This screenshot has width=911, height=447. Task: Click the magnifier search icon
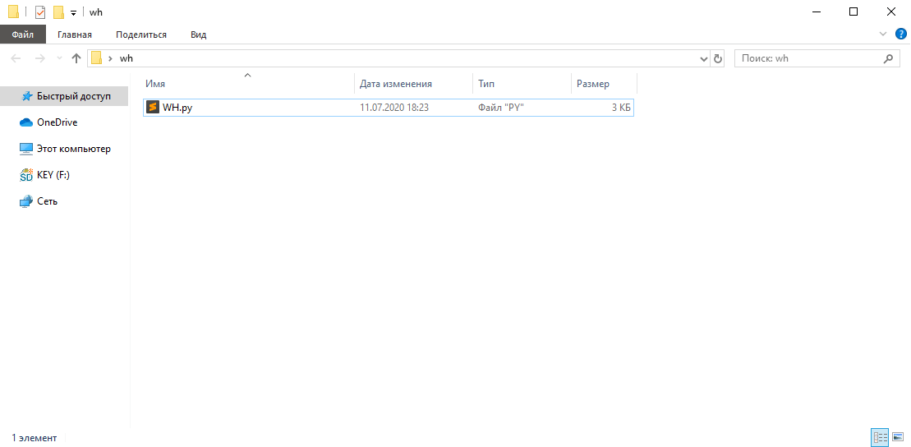tap(888, 58)
